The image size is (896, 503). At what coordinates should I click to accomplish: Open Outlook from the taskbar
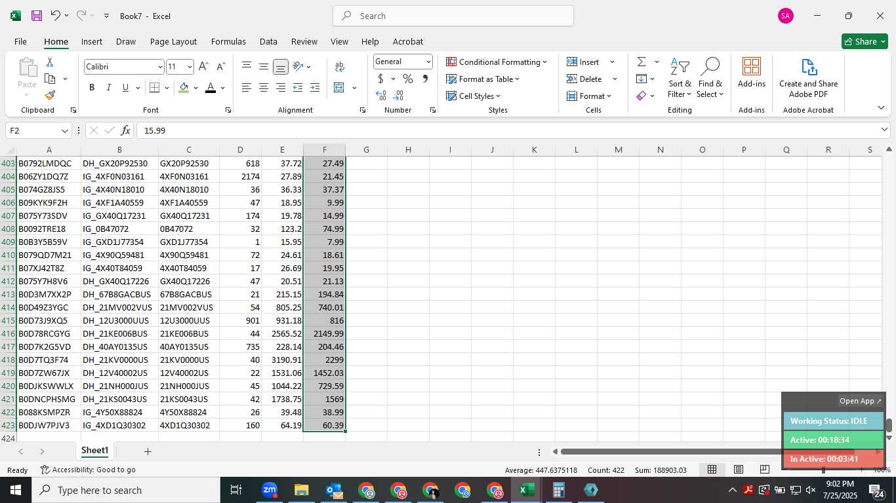click(335, 490)
